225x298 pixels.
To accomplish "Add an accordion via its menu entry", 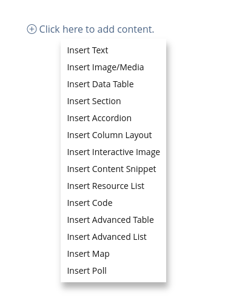I will coord(113,118).
